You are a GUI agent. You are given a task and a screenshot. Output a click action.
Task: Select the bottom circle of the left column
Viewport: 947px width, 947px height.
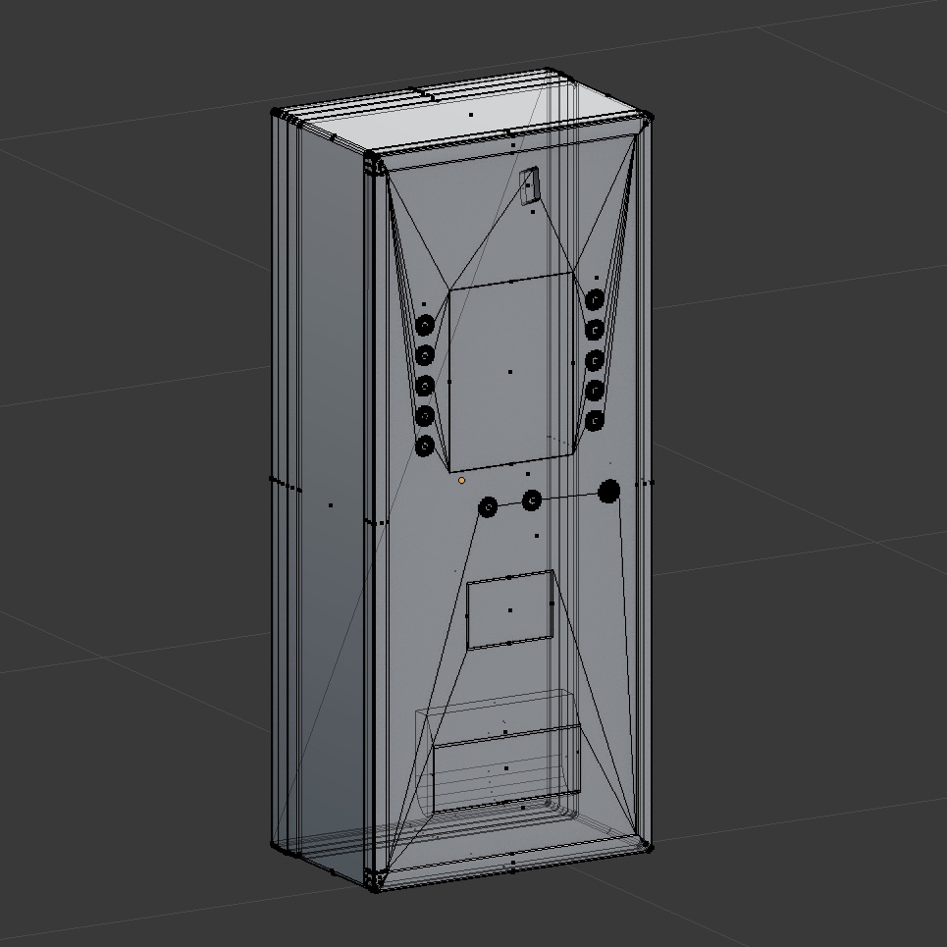point(425,447)
